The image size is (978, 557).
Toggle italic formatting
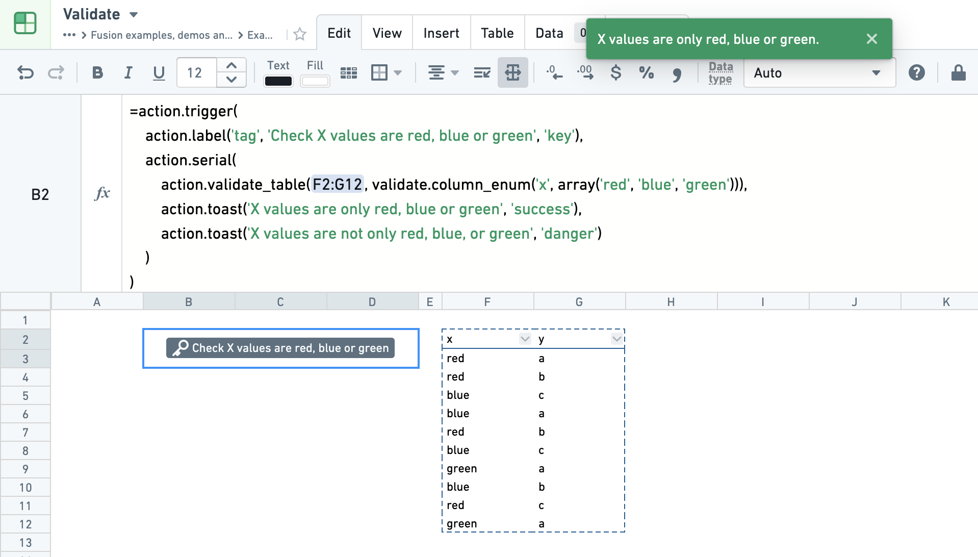click(128, 73)
